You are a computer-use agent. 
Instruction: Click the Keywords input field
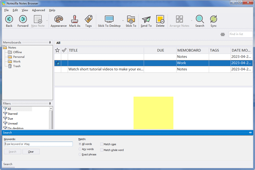coord(38,144)
